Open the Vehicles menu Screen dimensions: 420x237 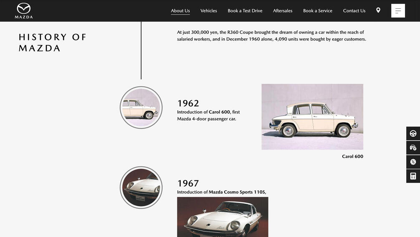pos(209,11)
